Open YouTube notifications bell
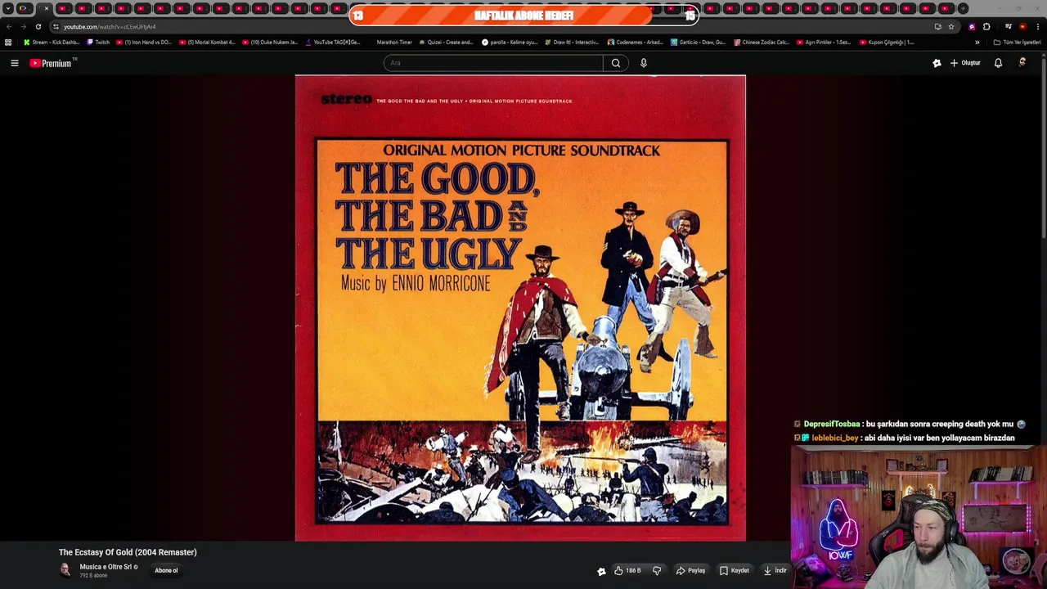 [x=998, y=63]
